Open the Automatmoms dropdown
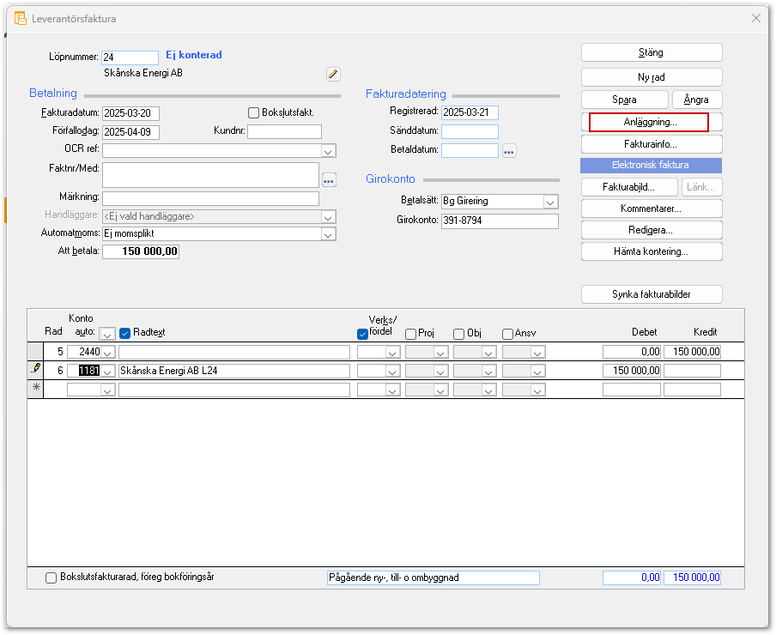Image resolution: width=776 pixels, height=635 pixels. (x=328, y=234)
